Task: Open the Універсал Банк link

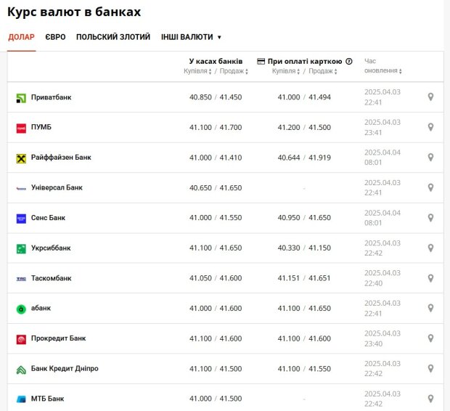Action: pyautogui.click(x=57, y=187)
